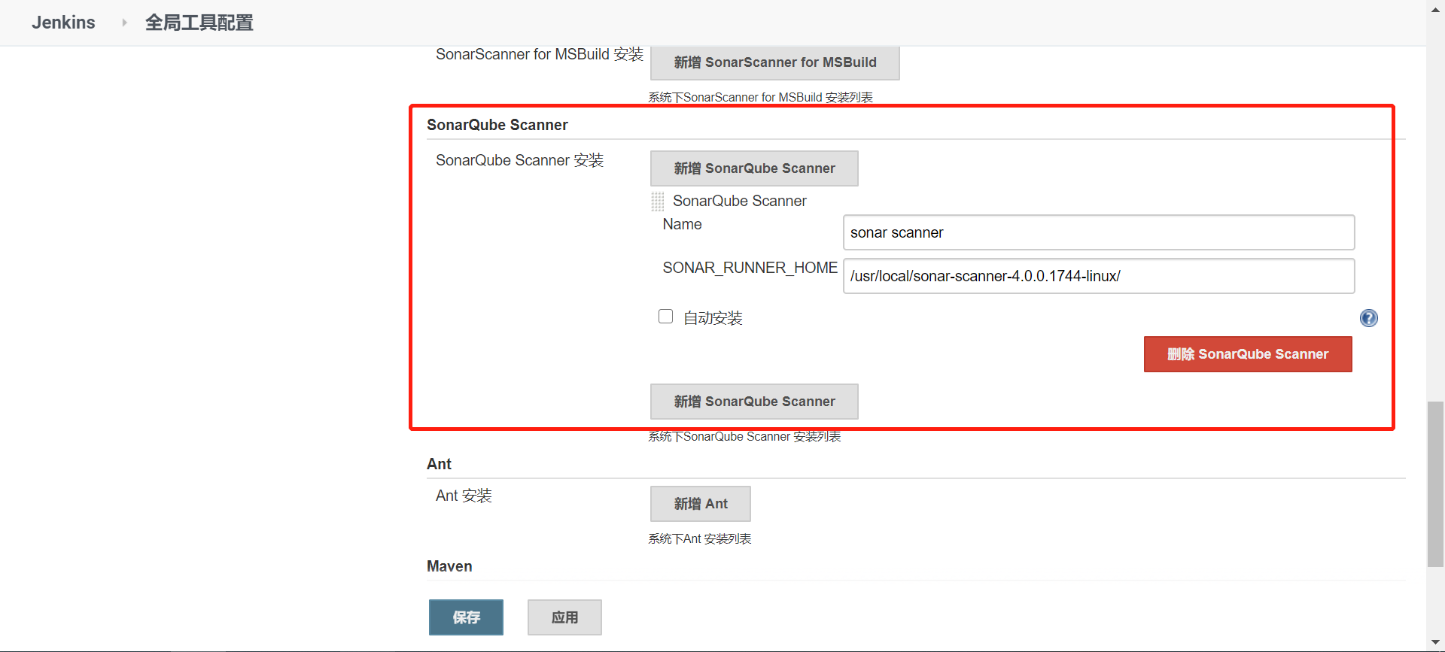This screenshot has height=652, width=1445.
Task: Delete scanner with 删除 SonarQube Scanner button
Action: [1248, 354]
